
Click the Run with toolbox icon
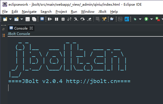(x=158, y=19)
